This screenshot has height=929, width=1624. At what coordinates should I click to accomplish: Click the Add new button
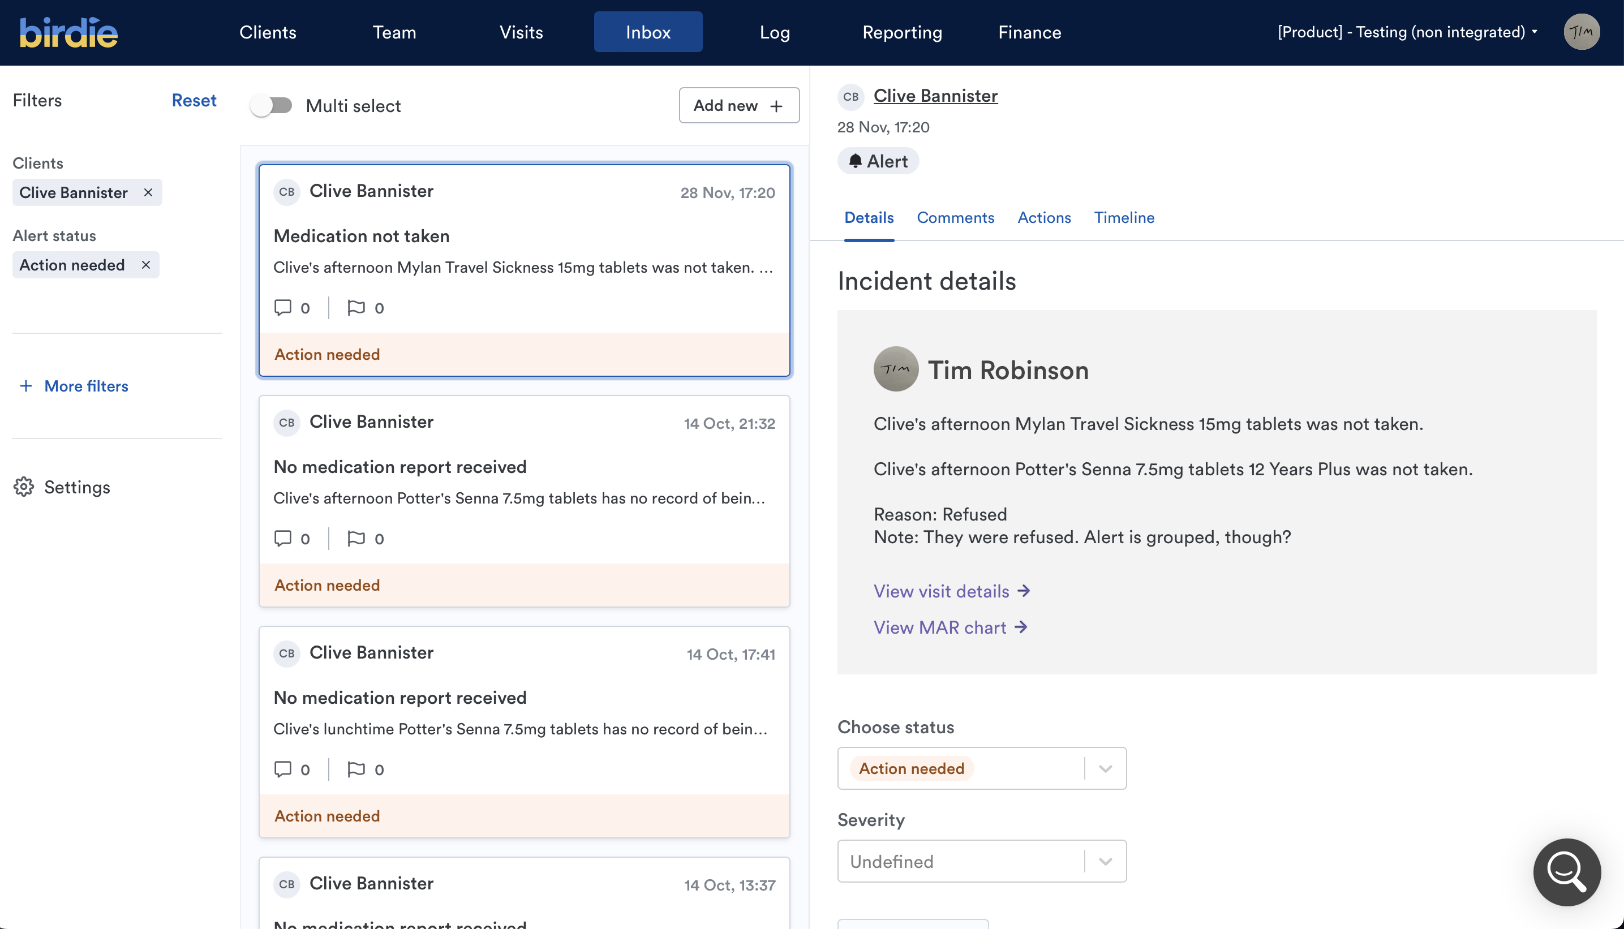point(739,105)
